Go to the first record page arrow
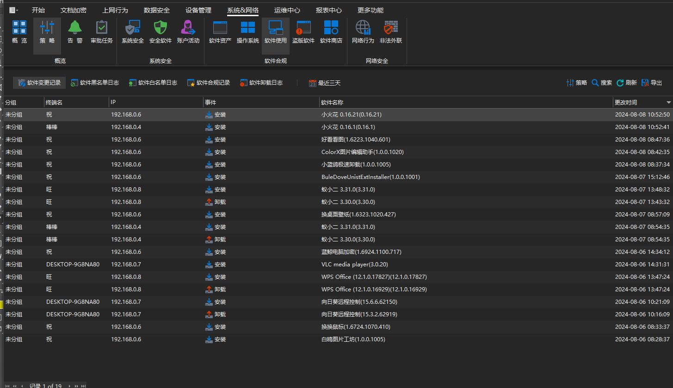The image size is (673, 388). (7, 386)
